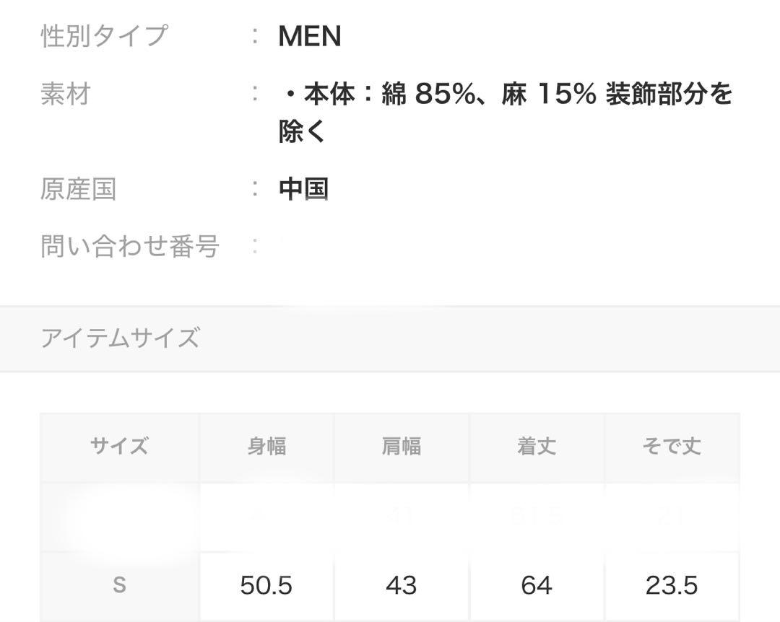Viewport: 780px width, 622px height.
Task: Click the 50.5 body width cell
Action: click(266, 585)
